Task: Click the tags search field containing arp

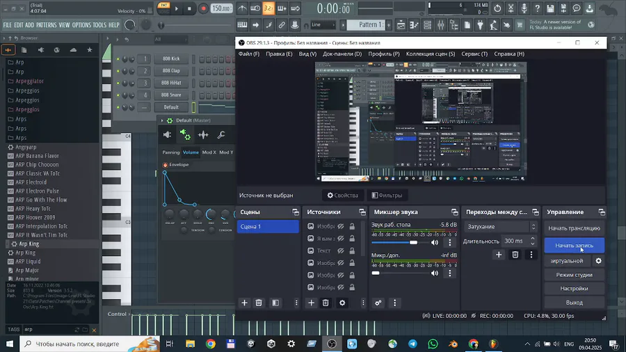Action: click(x=48, y=330)
